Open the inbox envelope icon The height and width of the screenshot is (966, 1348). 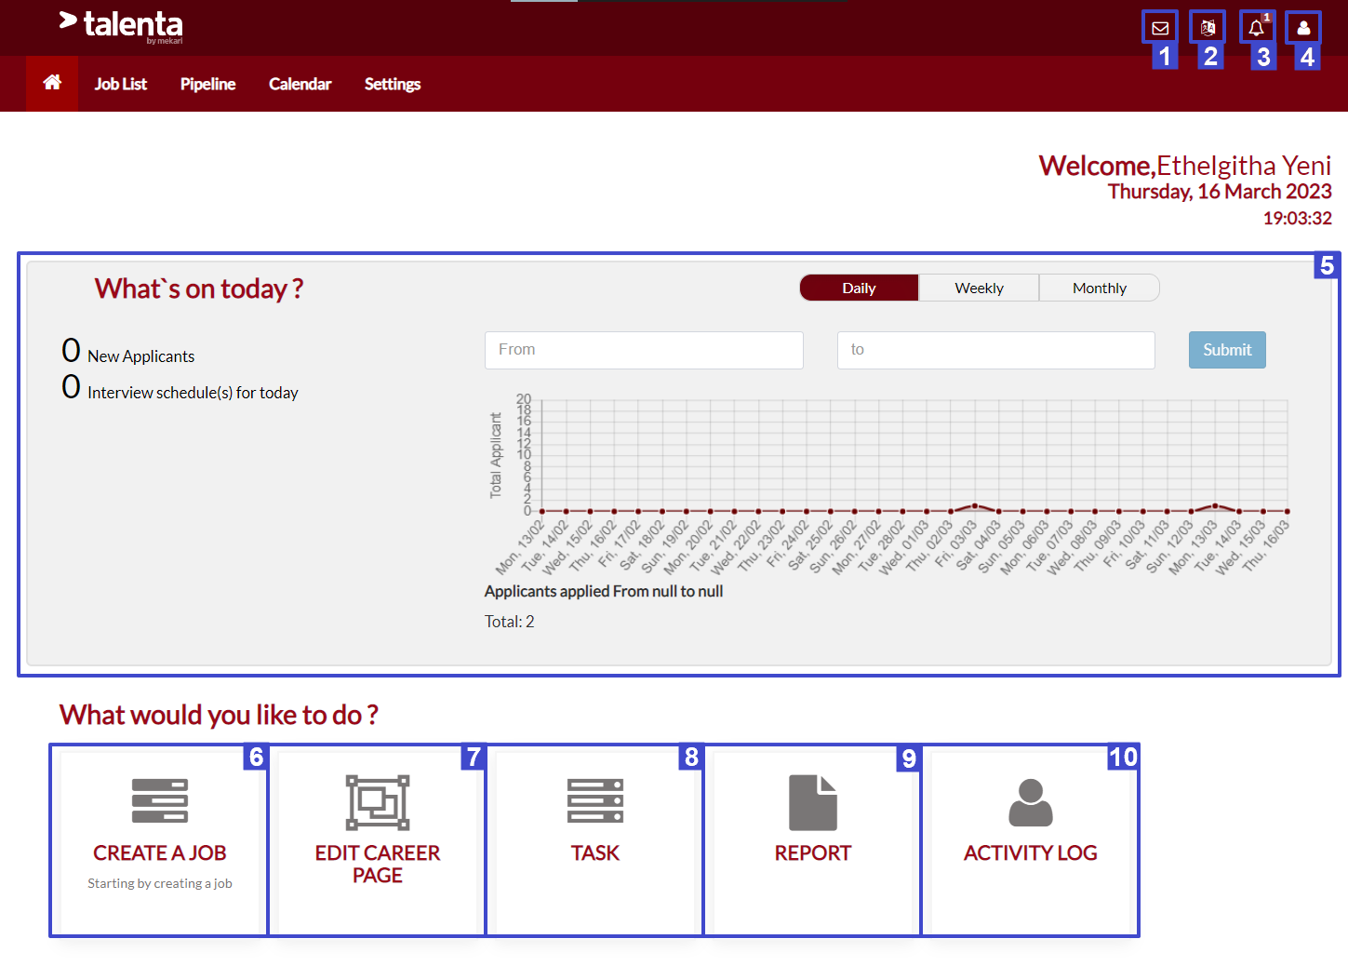point(1160,27)
